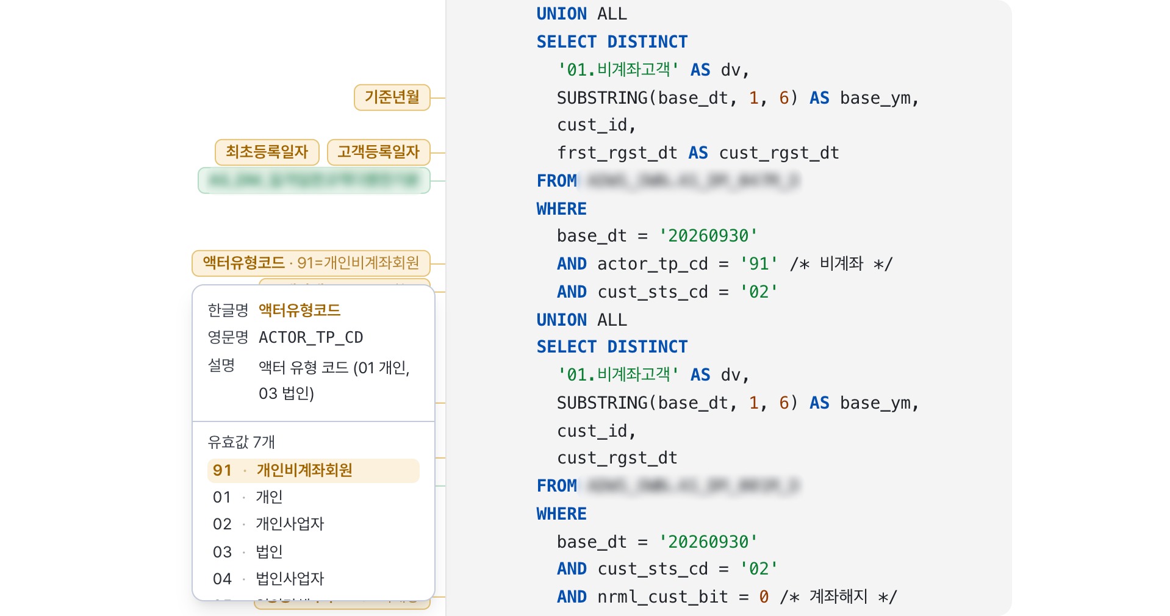Image resolution: width=1170 pixels, height=616 pixels.
Task: Choose the 02 개인사업자 valid value
Action: coord(268,524)
